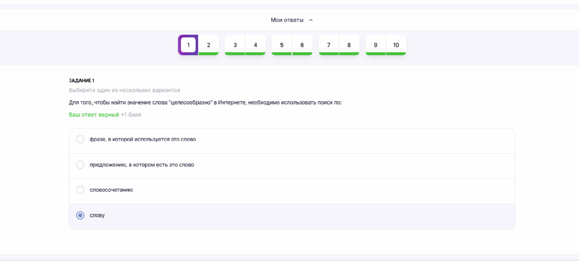The height and width of the screenshot is (261, 579).
Task: Open question 1 in answer navigation
Action: (188, 45)
